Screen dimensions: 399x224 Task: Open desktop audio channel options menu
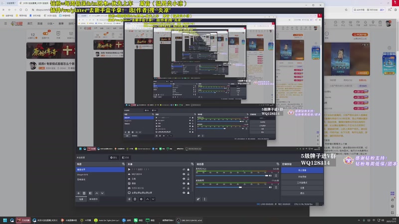pos(276,187)
